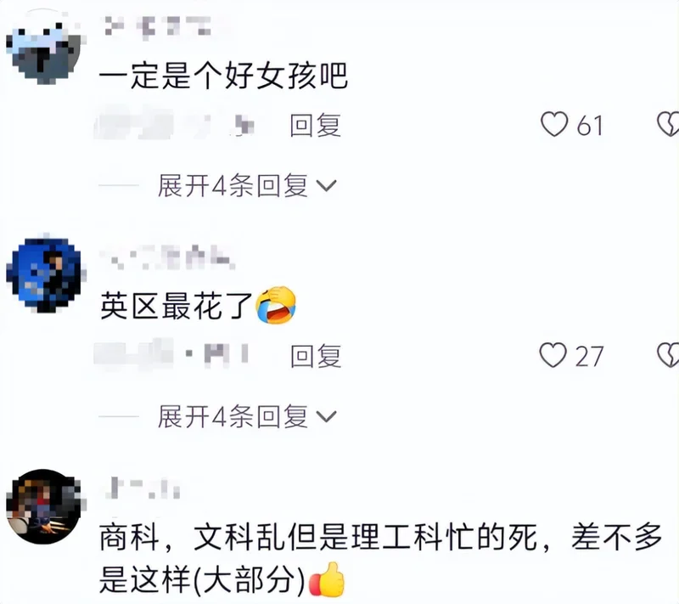Screen dimensions: 679x604
Task: Open second commenter's blurred username
Action: [x=166, y=257]
